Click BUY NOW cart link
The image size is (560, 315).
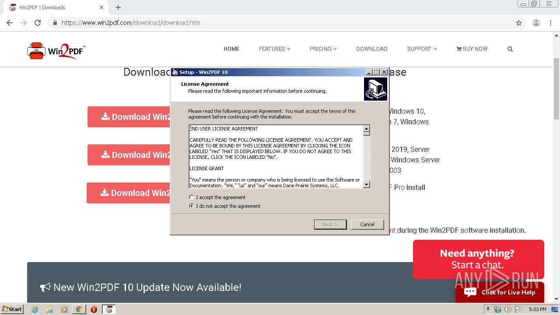click(472, 49)
